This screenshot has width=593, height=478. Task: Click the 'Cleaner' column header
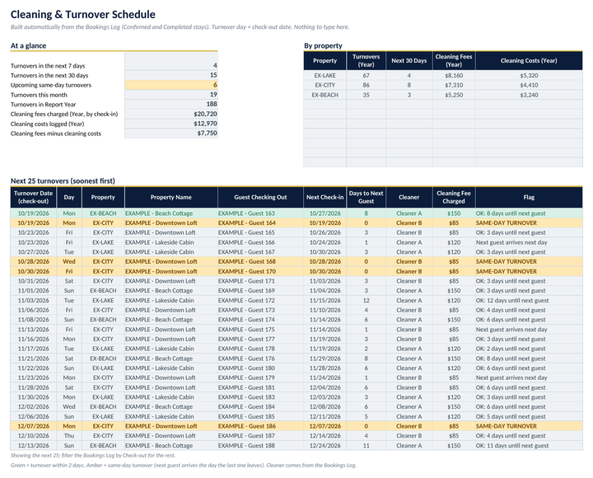pos(409,197)
